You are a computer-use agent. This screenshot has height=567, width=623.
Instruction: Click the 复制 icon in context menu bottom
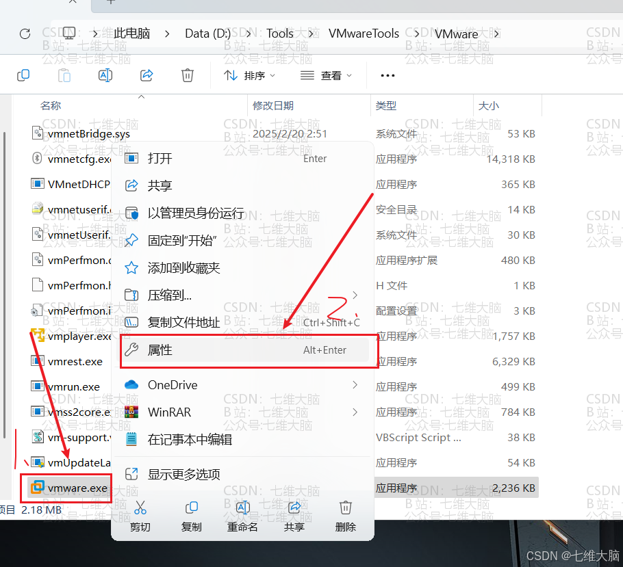pyautogui.click(x=192, y=507)
